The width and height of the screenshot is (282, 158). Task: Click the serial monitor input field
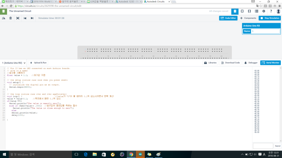coord(263,146)
